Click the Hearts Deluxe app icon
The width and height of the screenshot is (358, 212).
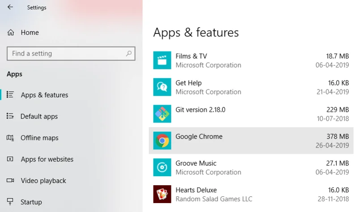pos(162,194)
